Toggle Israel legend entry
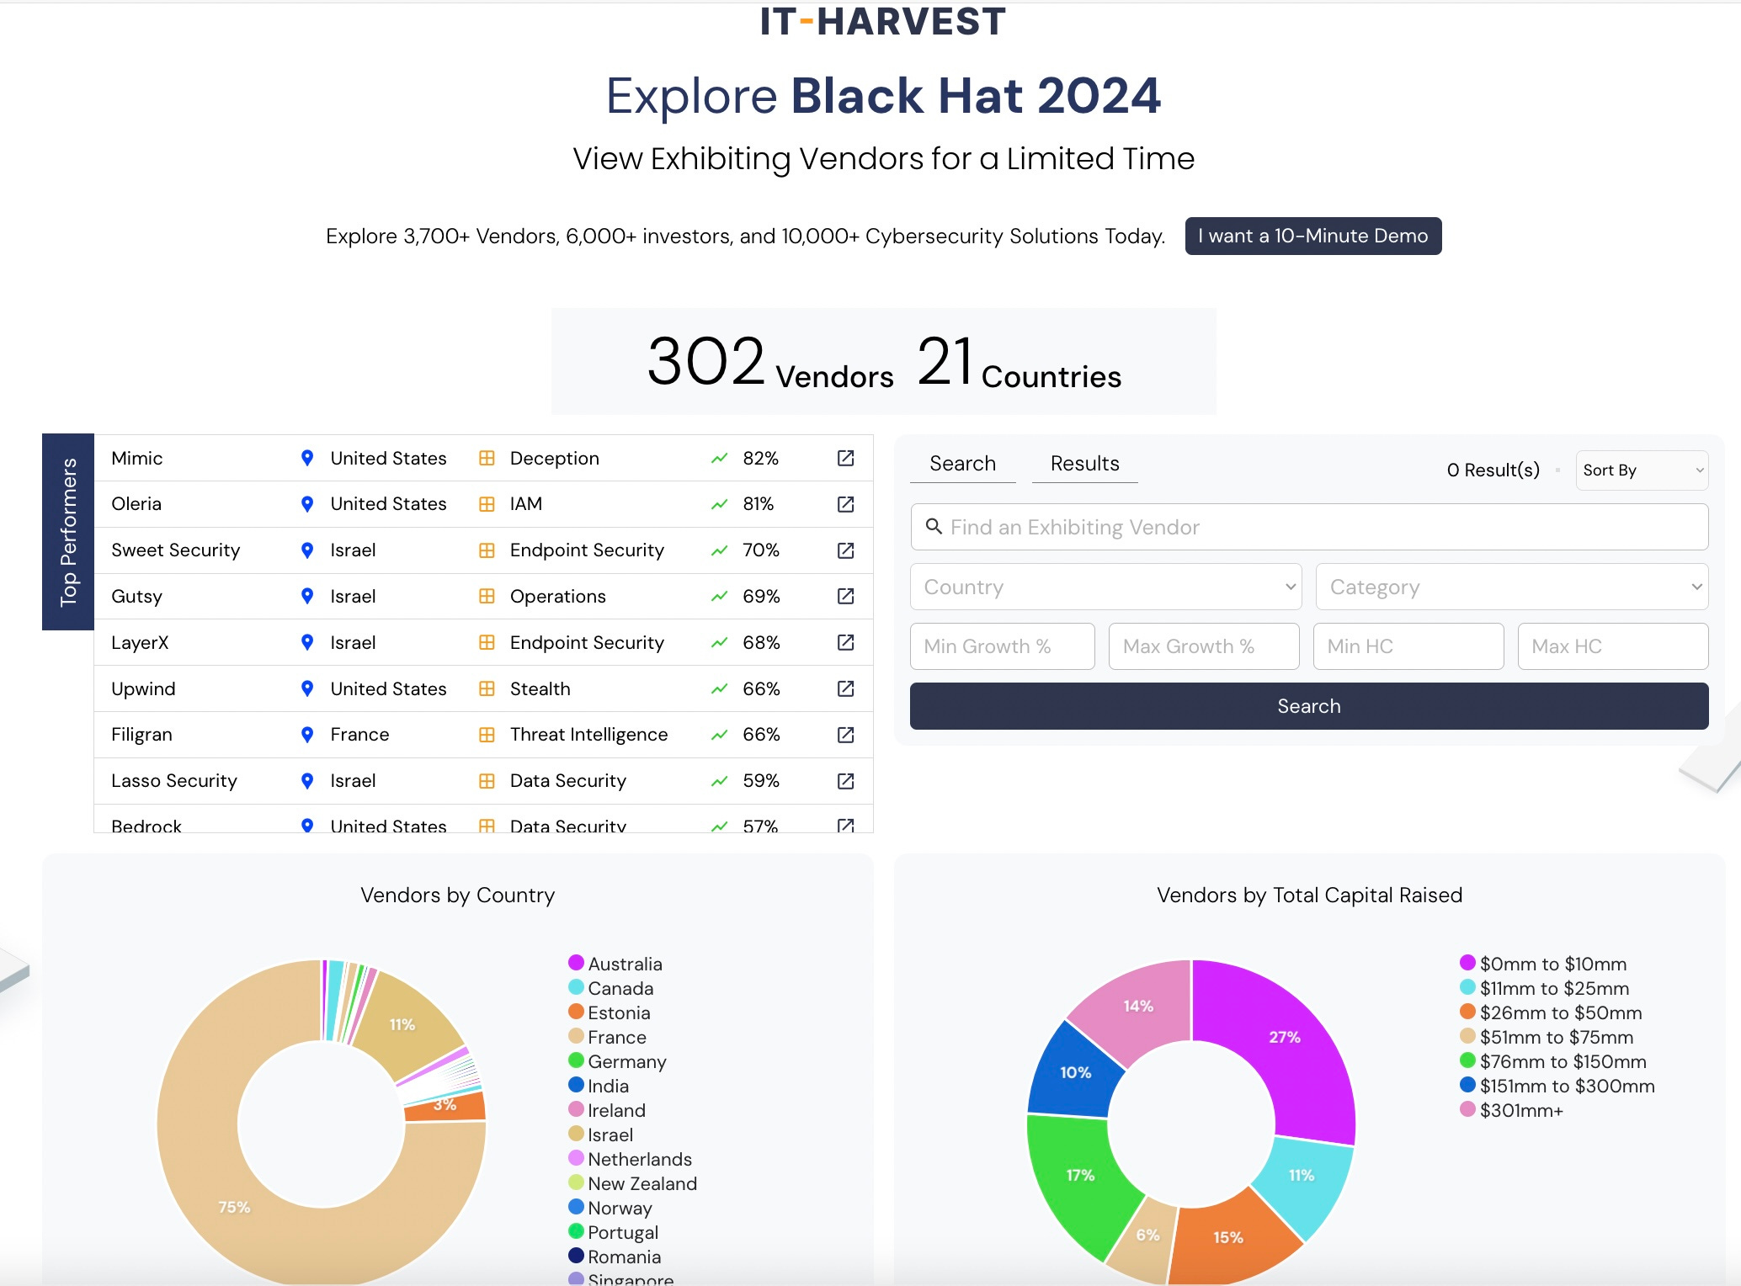This screenshot has width=1741, height=1286. point(600,1135)
